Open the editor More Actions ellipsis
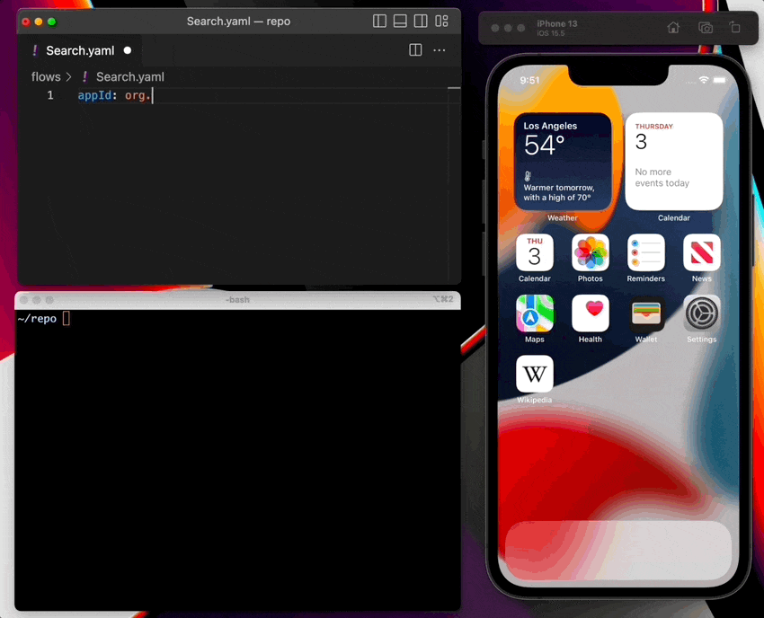Screen dimensions: 764x618 pos(439,50)
